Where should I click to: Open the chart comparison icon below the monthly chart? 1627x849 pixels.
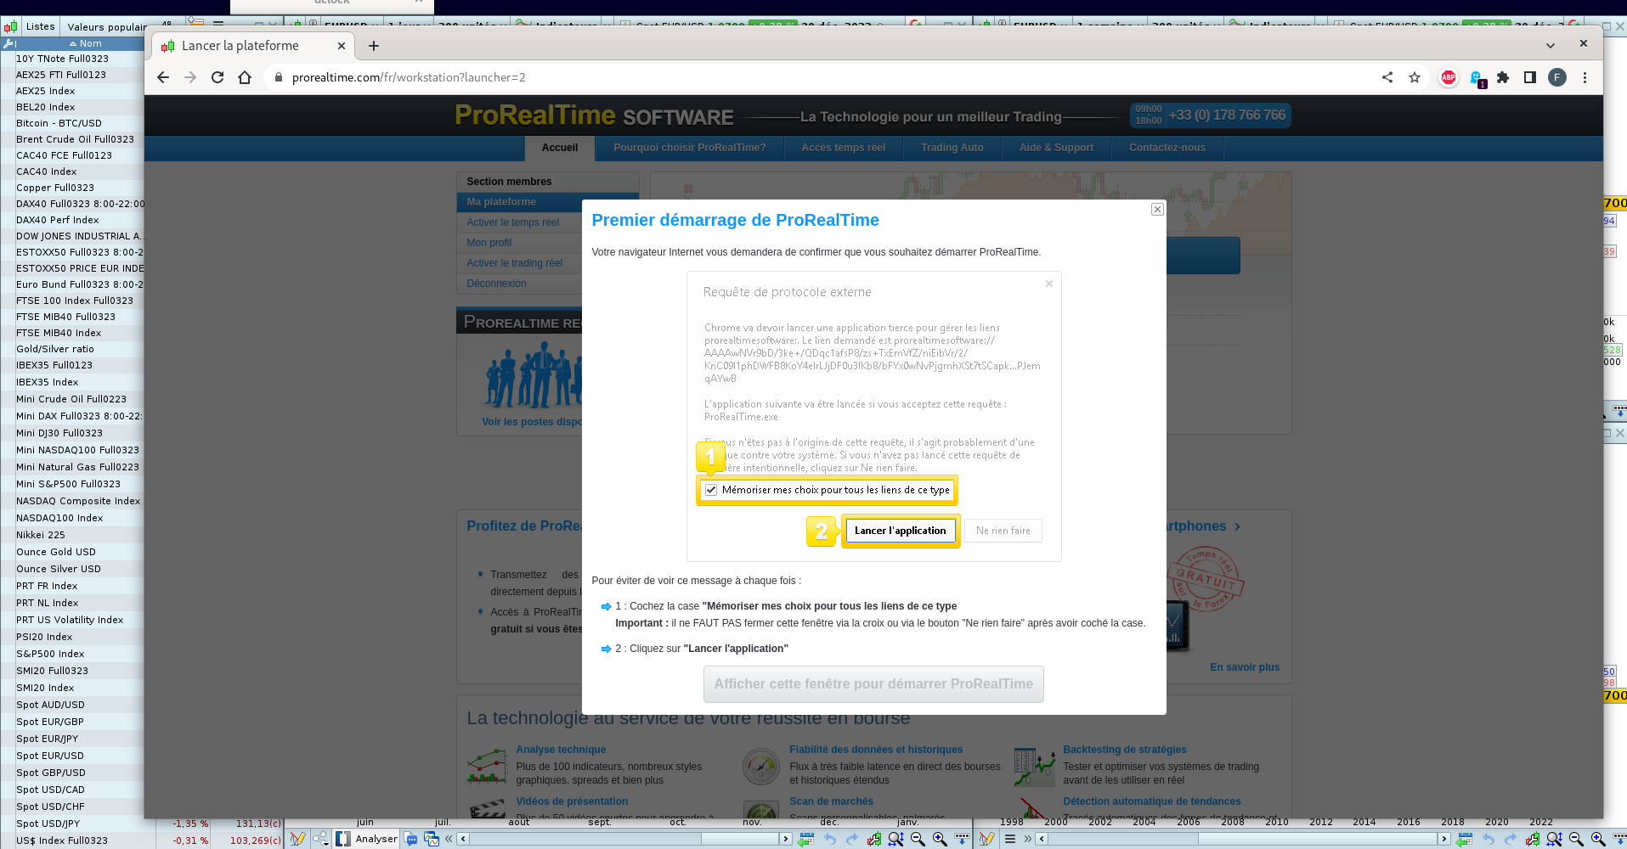click(432, 839)
